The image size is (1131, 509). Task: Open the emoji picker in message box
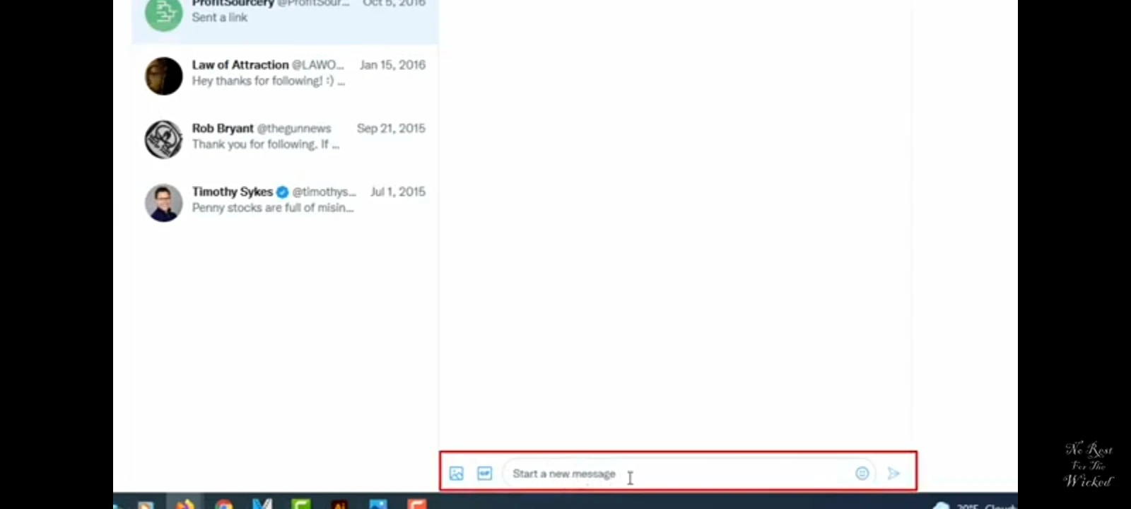pos(862,474)
